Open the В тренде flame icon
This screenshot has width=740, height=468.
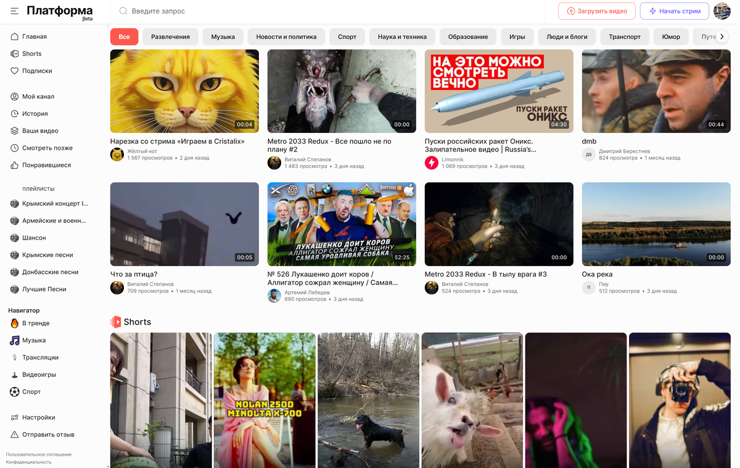[x=15, y=323]
